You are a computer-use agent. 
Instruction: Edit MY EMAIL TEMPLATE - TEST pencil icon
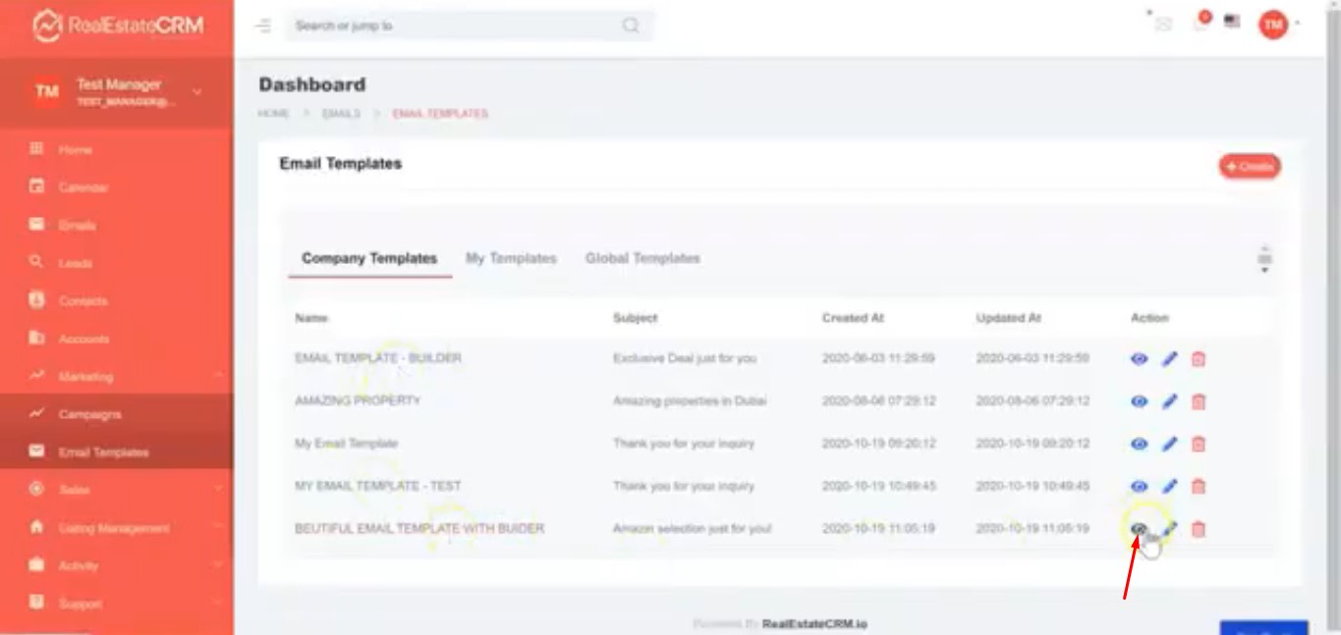1169,486
